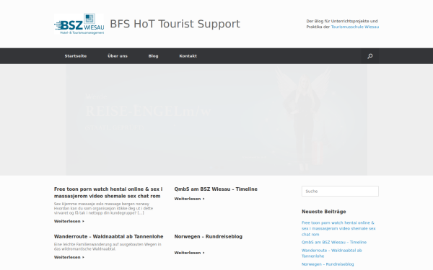Image resolution: width=433 pixels, height=270 pixels.
Task: Click Weiterlesen under Norwegen Rundreiseblog
Action: [x=189, y=253]
